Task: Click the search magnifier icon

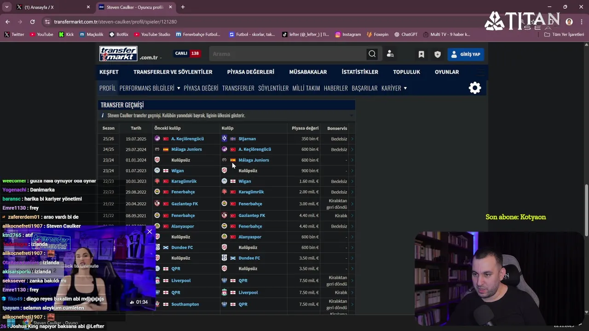Action: (x=372, y=54)
